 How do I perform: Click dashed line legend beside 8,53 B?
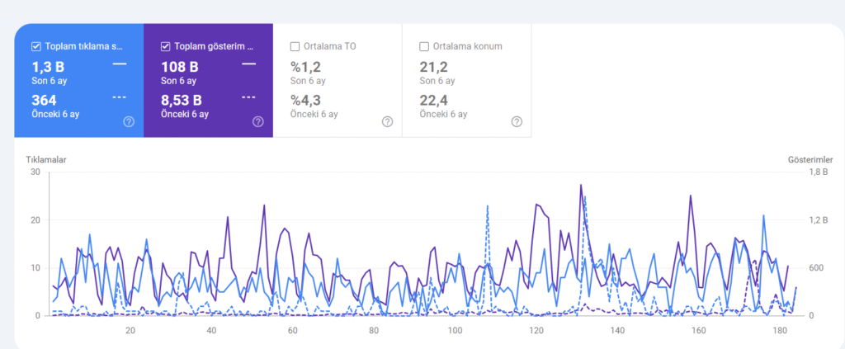(x=248, y=97)
